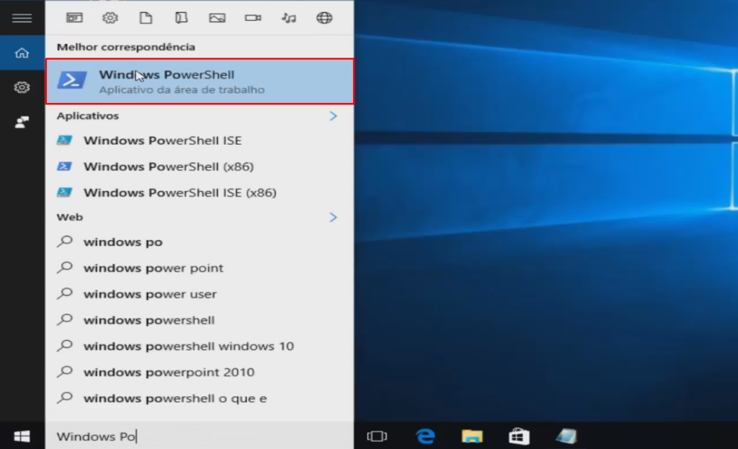Expand the Web section arrow

point(333,217)
